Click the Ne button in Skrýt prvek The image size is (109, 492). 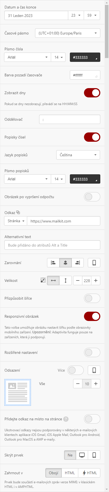[x=70, y=455]
